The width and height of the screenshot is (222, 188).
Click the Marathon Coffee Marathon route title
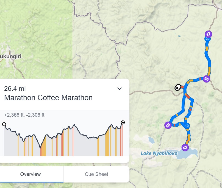pyautogui.click(x=48, y=98)
